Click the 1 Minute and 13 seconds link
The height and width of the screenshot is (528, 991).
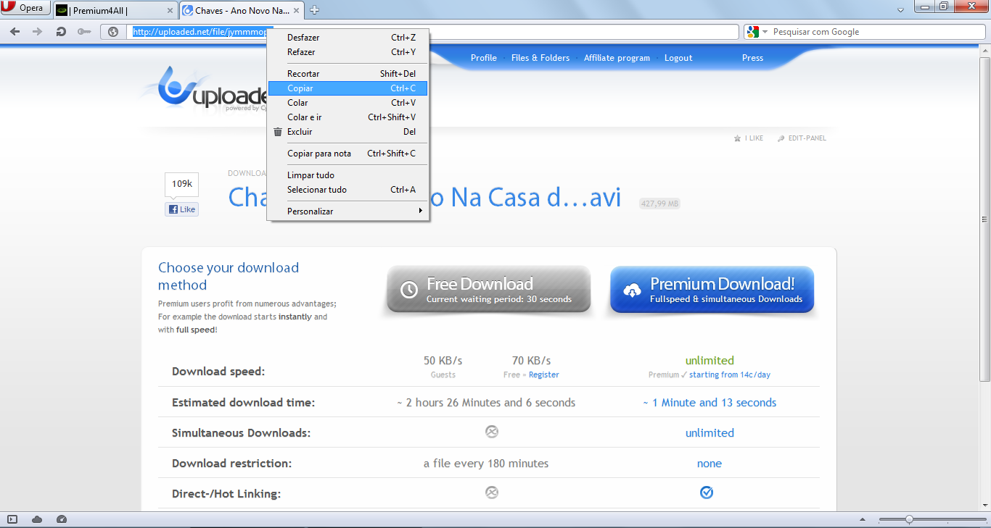click(710, 403)
